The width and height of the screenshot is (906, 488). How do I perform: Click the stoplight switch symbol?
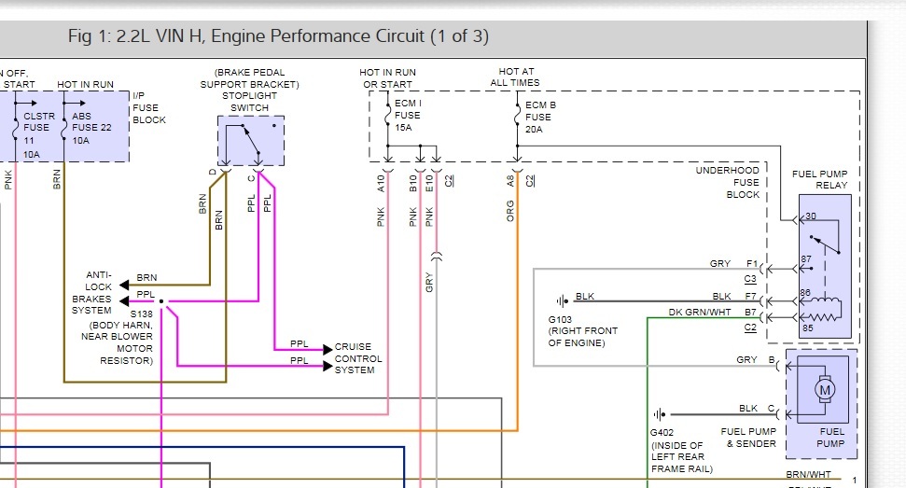(x=250, y=140)
